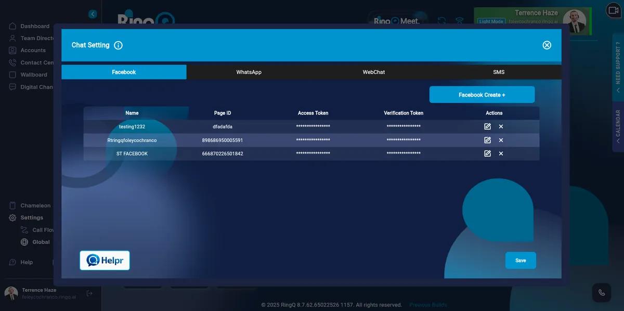Open Accounts from the sidebar
This screenshot has height=311, width=624.
click(x=33, y=50)
